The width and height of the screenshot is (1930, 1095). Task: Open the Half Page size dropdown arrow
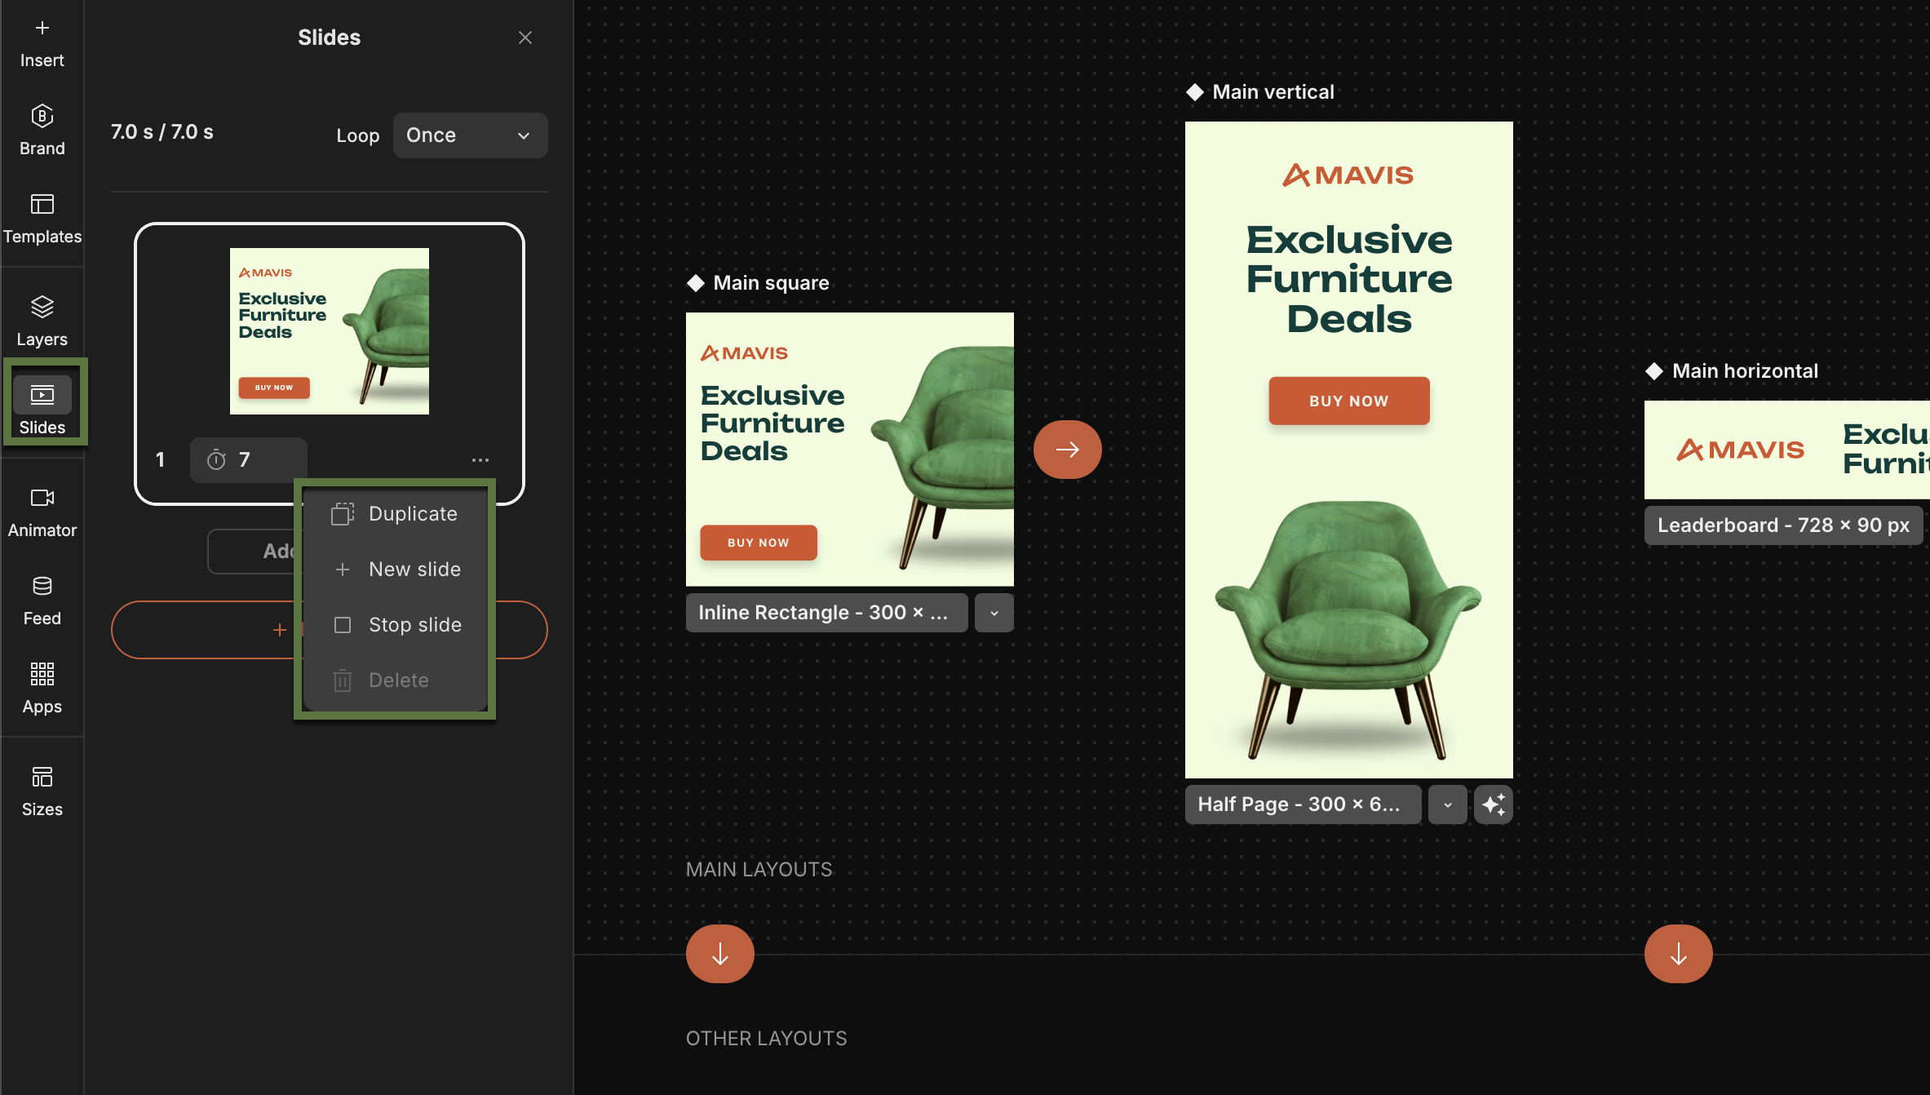[x=1447, y=805]
